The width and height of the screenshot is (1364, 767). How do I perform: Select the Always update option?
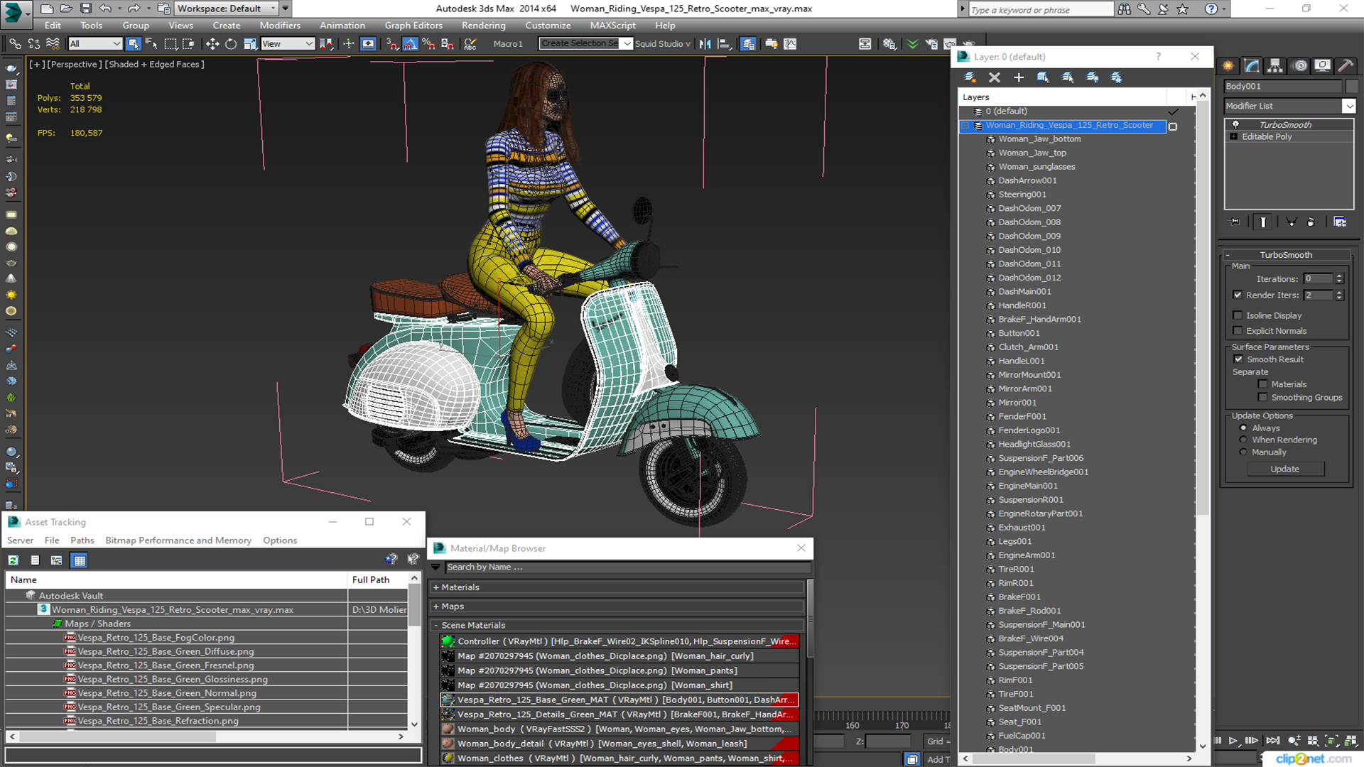pyautogui.click(x=1243, y=428)
